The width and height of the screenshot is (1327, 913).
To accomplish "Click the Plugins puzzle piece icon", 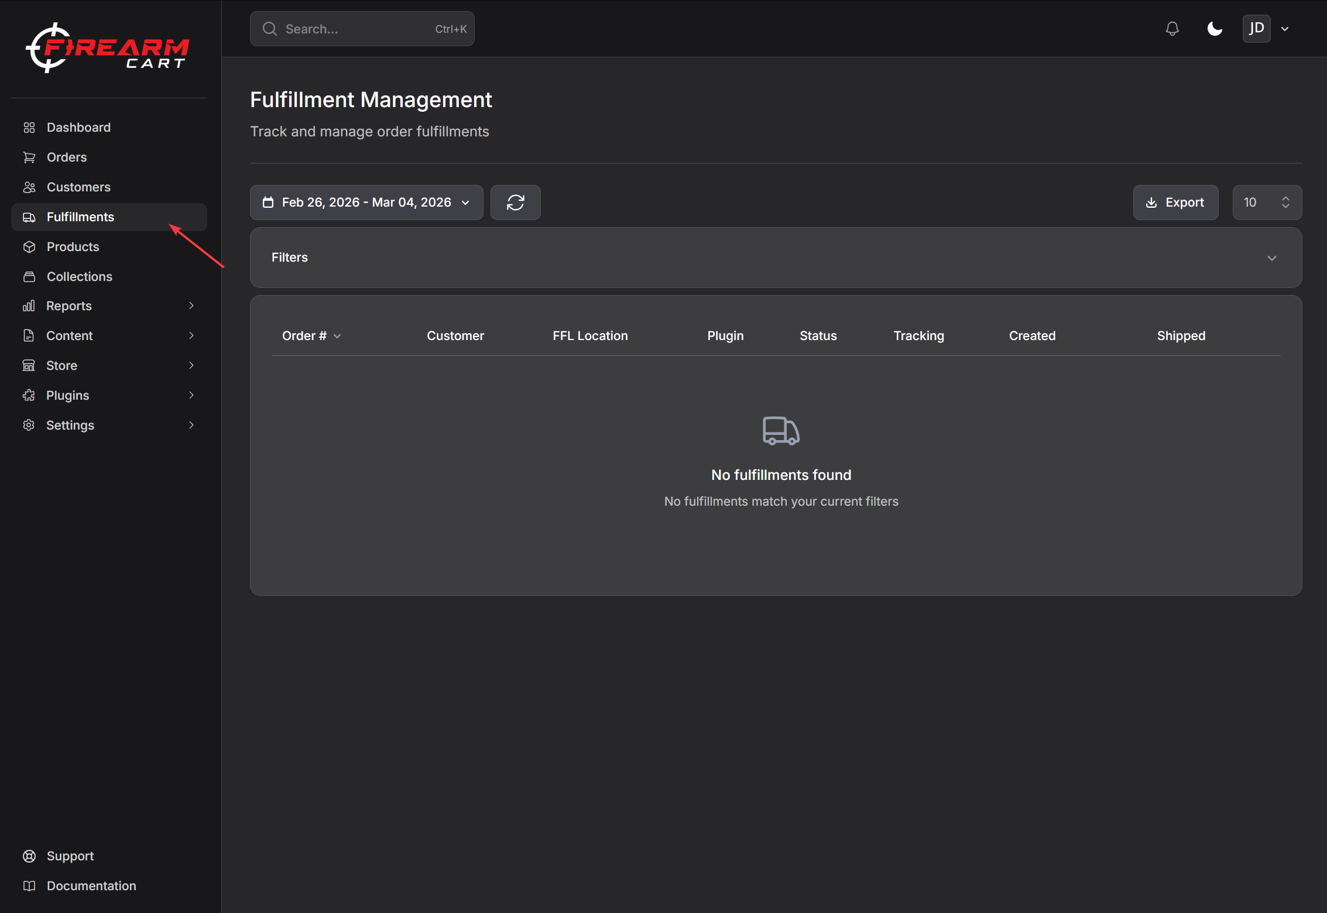I will [29, 396].
